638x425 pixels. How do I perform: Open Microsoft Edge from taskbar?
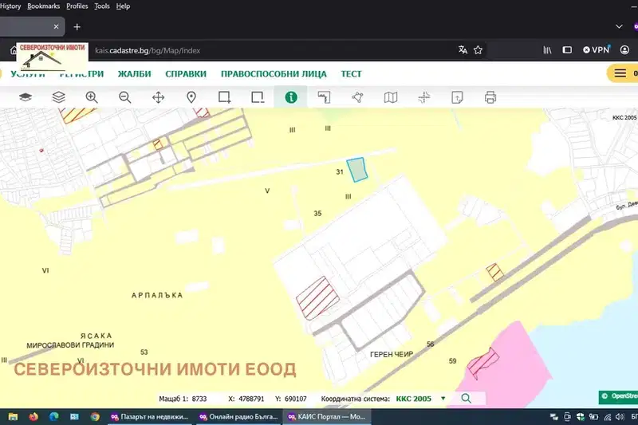pos(53,417)
